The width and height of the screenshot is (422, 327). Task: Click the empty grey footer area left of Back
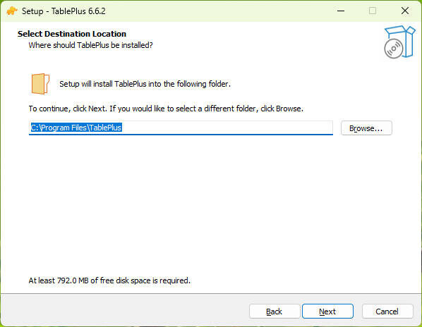tap(123, 311)
